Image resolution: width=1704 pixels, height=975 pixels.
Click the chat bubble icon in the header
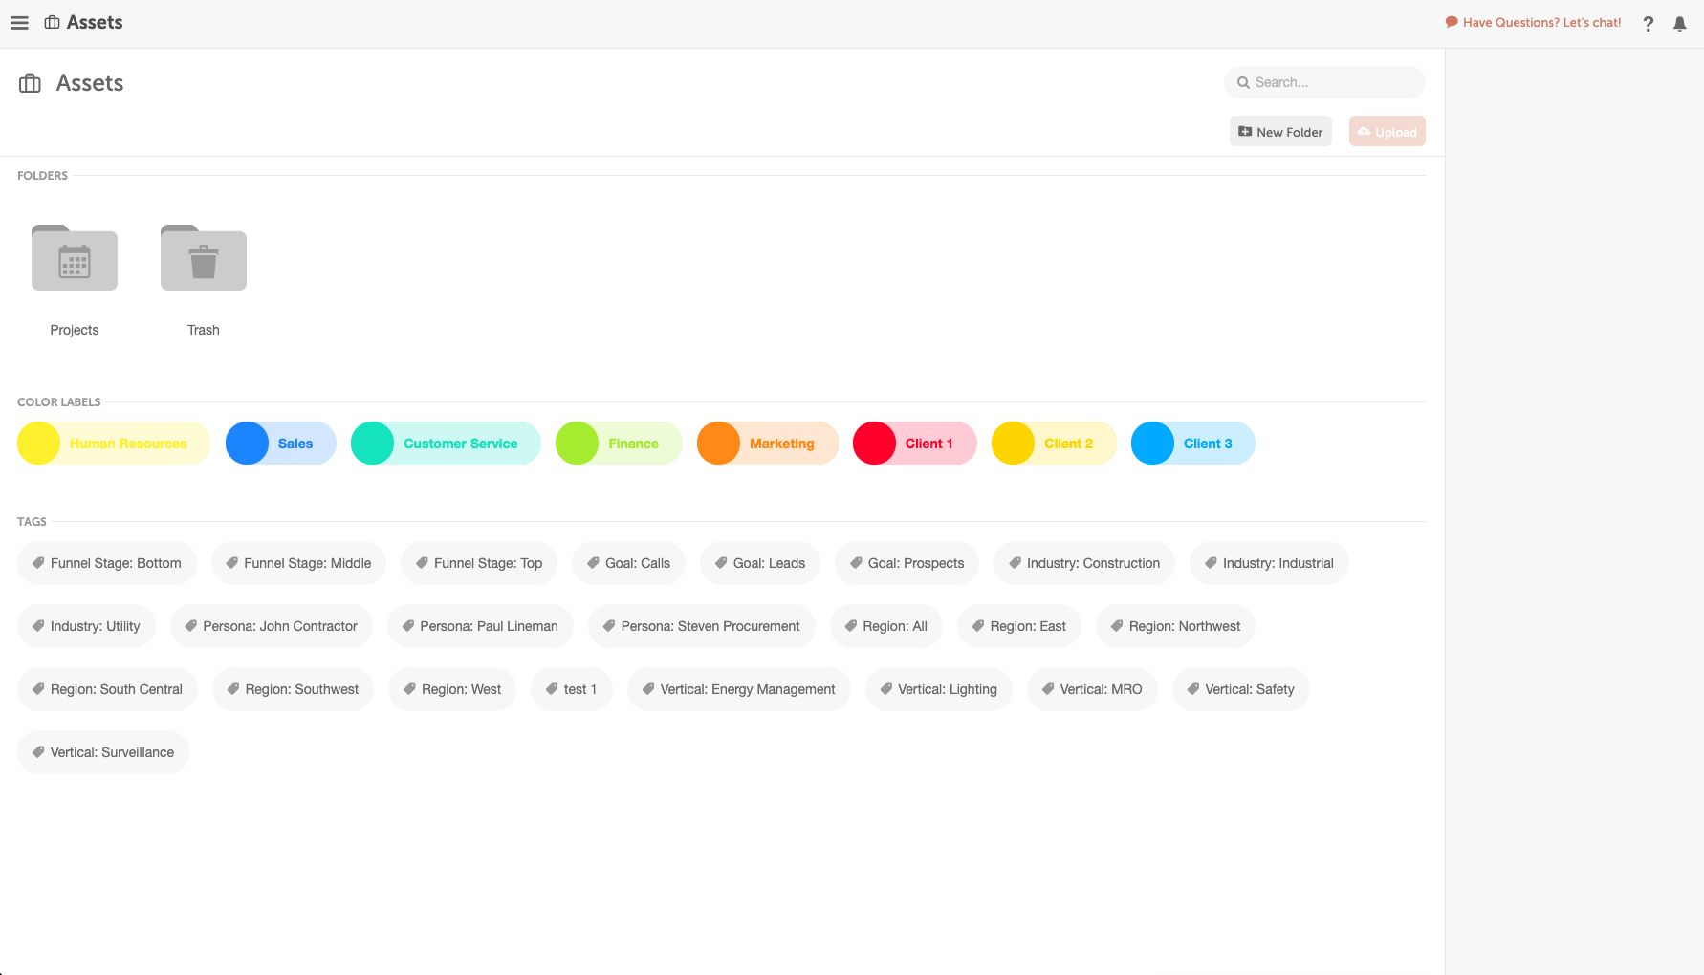coord(1450,21)
